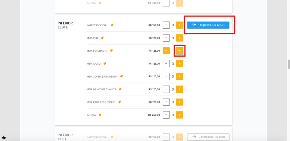Click tag icon next to MEIA ESTUDANTE
290x141 pixels.
coord(111,50)
